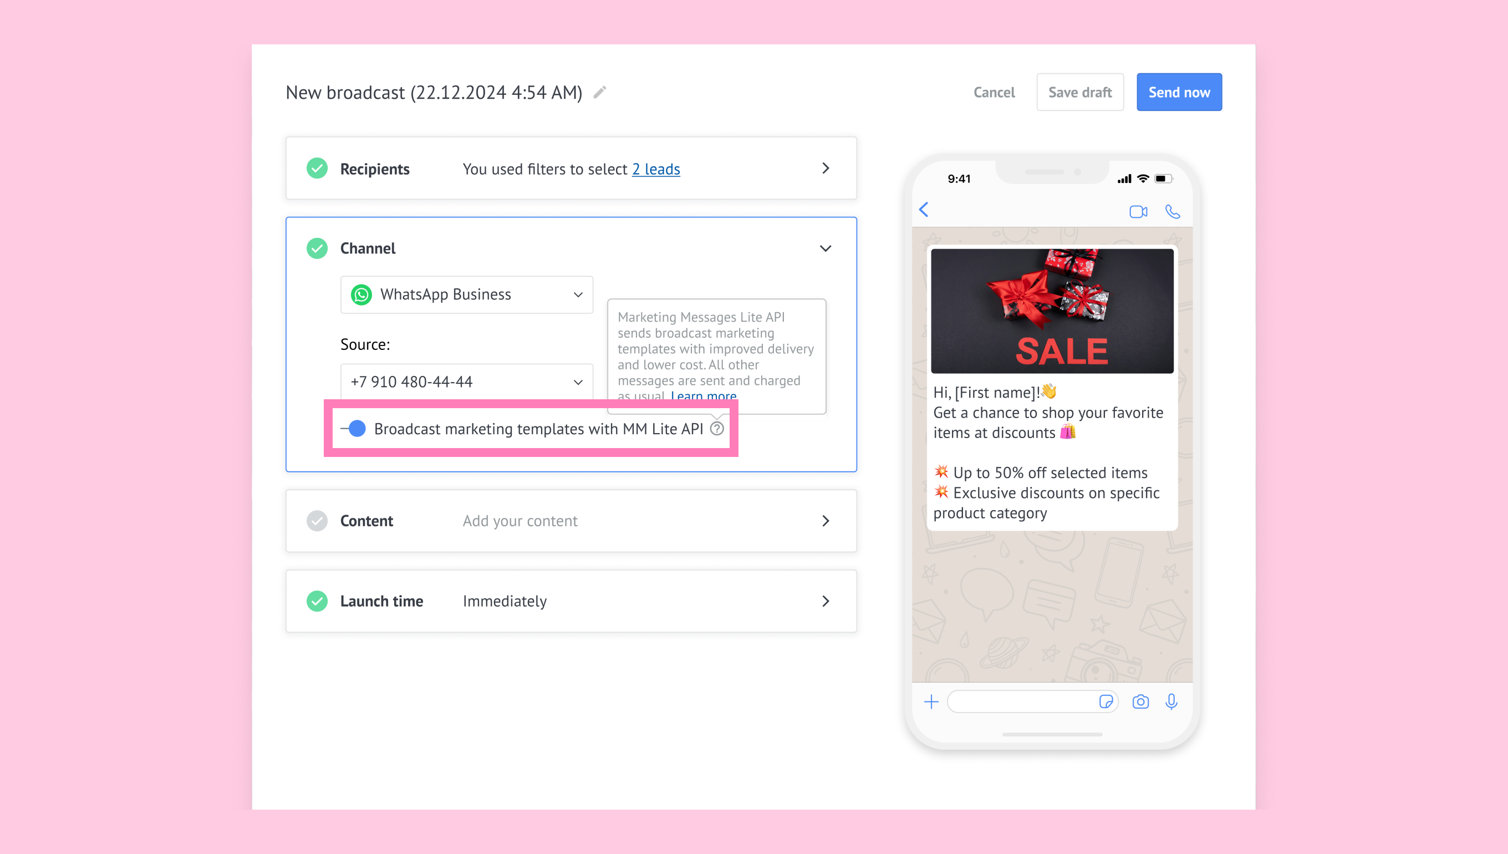Click the Send now button
Screen dimensions: 1508x854
[1179, 92]
